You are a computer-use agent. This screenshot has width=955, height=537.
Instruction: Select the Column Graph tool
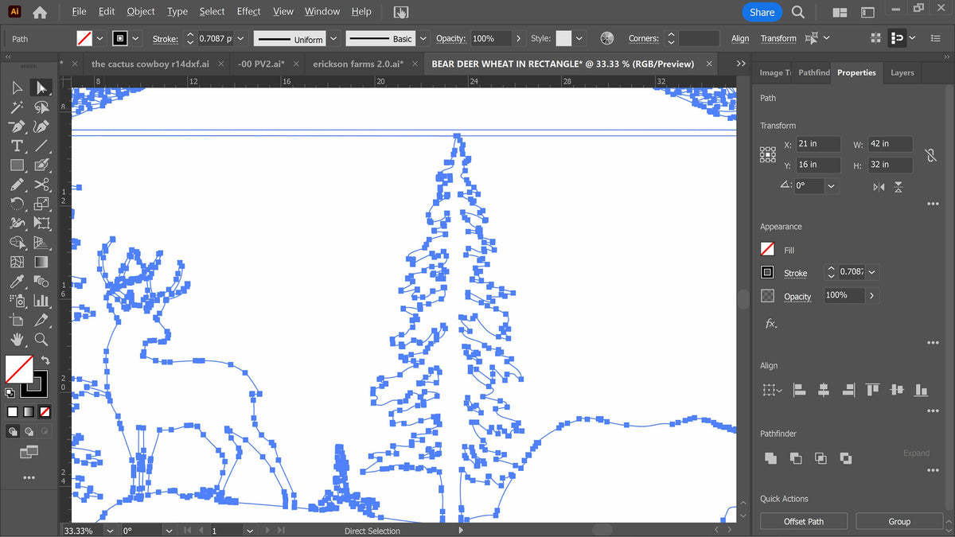point(41,301)
